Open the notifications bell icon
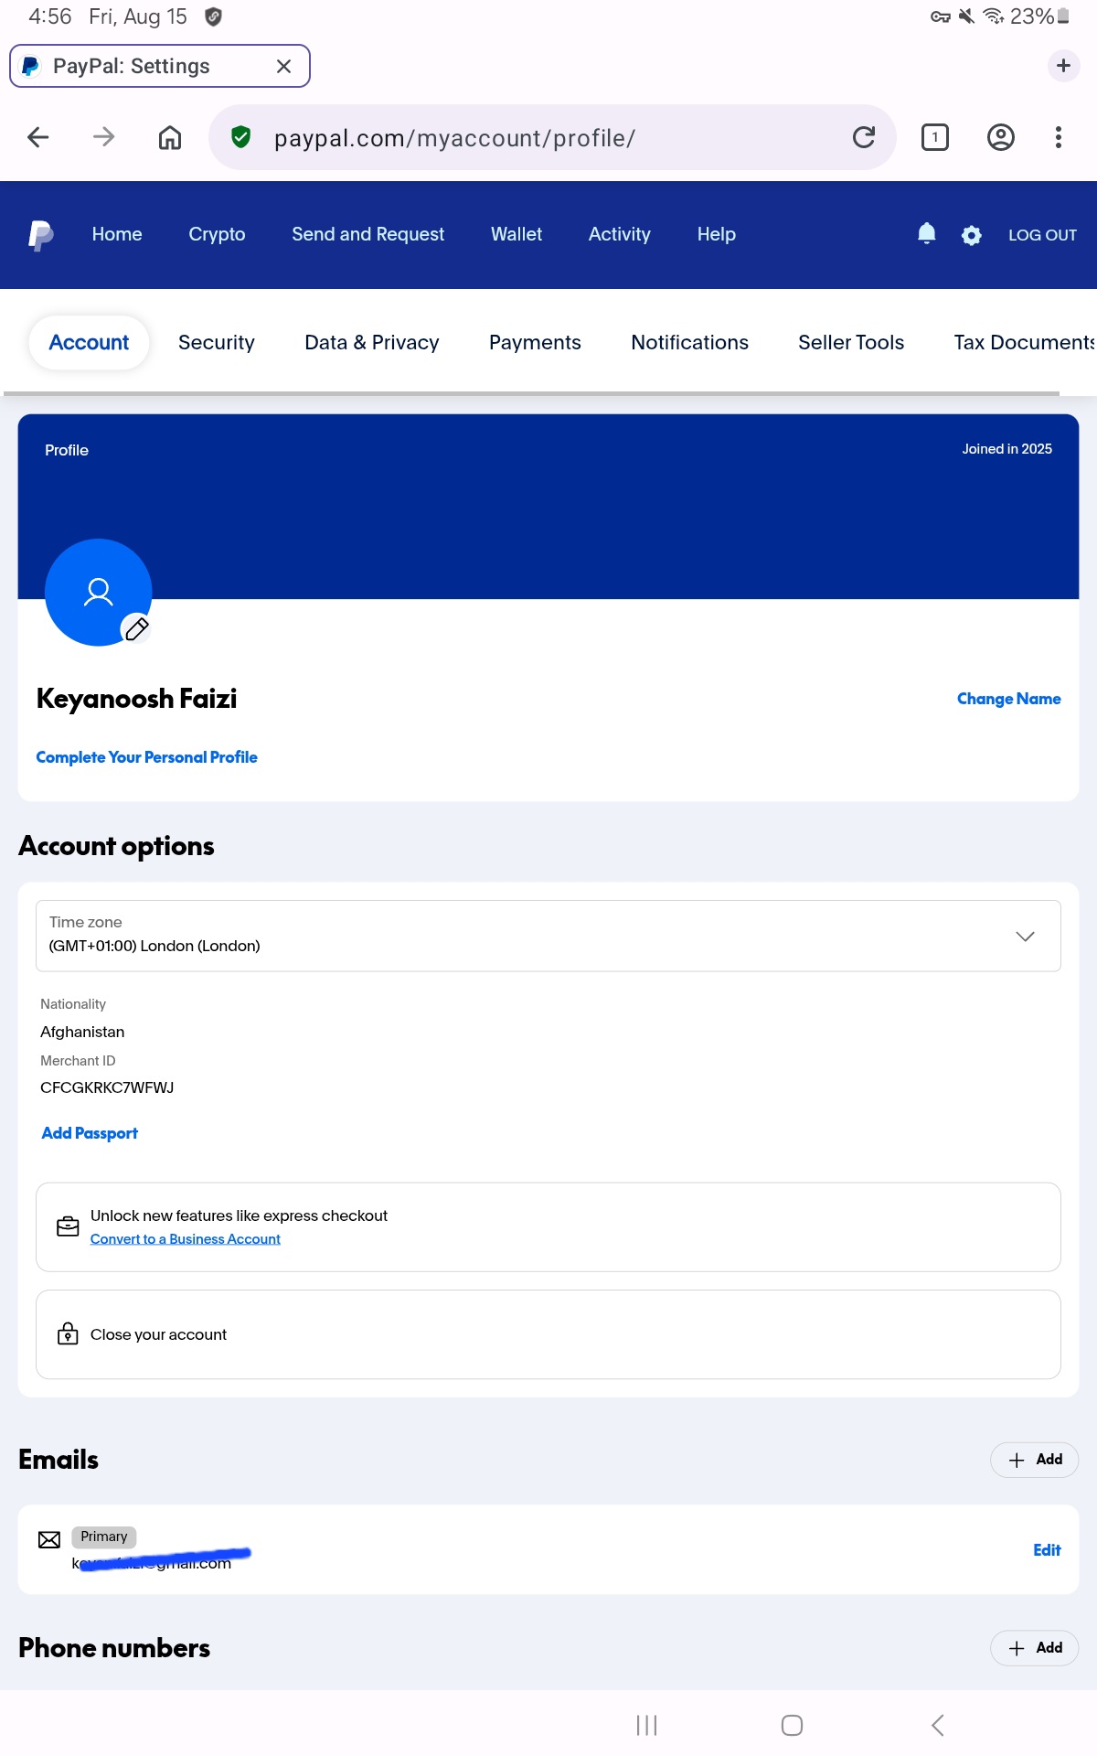This screenshot has height=1756, width=1097. (x=926, y=234)
